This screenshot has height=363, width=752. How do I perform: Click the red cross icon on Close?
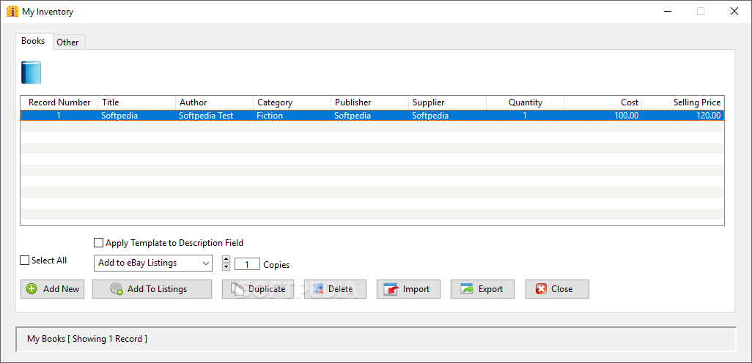541,289
